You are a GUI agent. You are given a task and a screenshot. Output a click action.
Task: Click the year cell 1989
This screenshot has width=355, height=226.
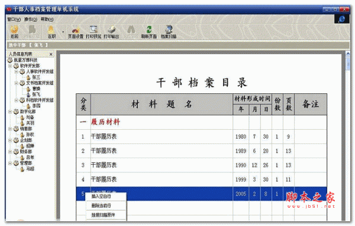[x=241, y=151]
